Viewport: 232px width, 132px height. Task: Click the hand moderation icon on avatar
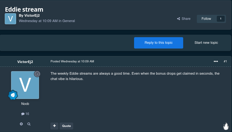click(x=37, y=74)
